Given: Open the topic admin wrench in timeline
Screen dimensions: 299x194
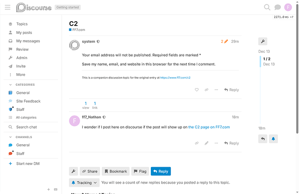Looking at the screenshot, I should tap(263, 41).
